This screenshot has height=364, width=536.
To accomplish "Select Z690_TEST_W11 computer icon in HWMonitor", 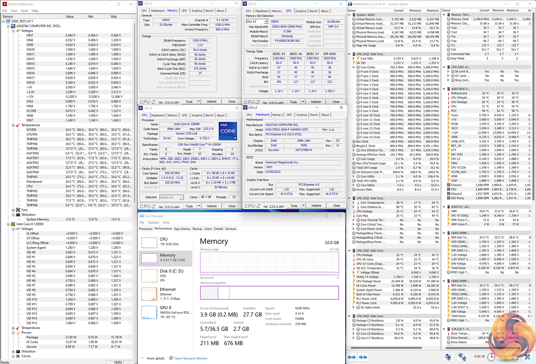I will click(x=8, y=21).
